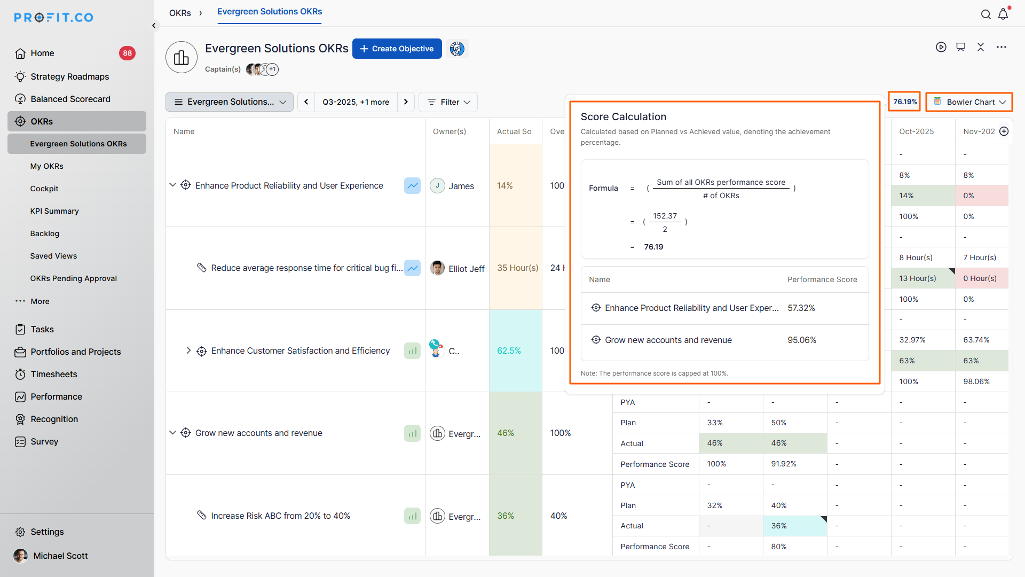Click the line chart icon beside James
This screenshot has height=577, width=1025.
[412, 185]
